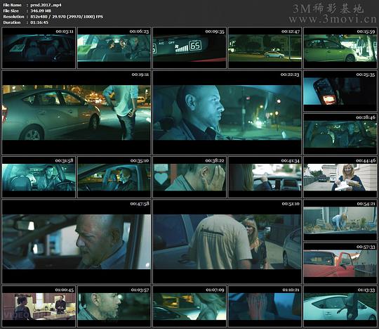This screenshot has height=329, width=379.
Task: Open the thumbnail stamped 00:54:21
Action: (x=340, y=220)
